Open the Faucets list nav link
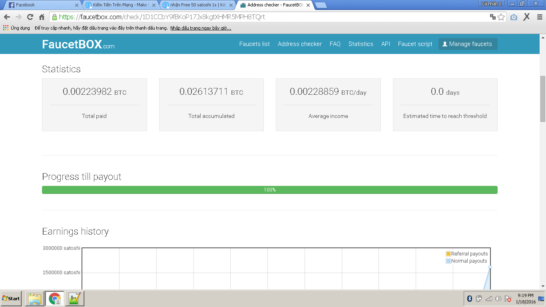This screenshot has width=546, height=307. click(255, 44)
